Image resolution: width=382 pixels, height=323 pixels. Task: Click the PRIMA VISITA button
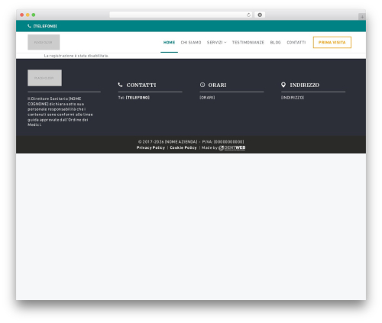click(x=332, y=43)
